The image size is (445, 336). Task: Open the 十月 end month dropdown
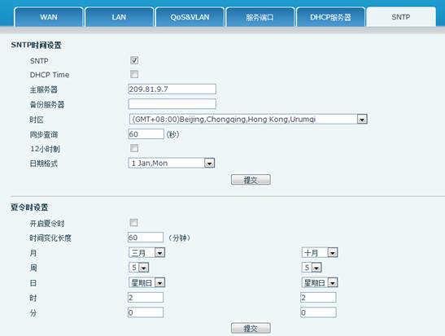click(320, 252)
